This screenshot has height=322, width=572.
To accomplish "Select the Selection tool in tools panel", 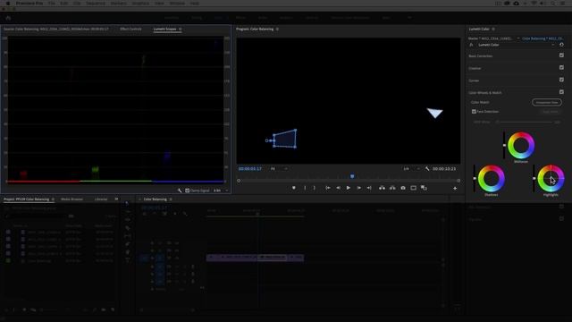I will pyautogui.click(x=127, y=203).
